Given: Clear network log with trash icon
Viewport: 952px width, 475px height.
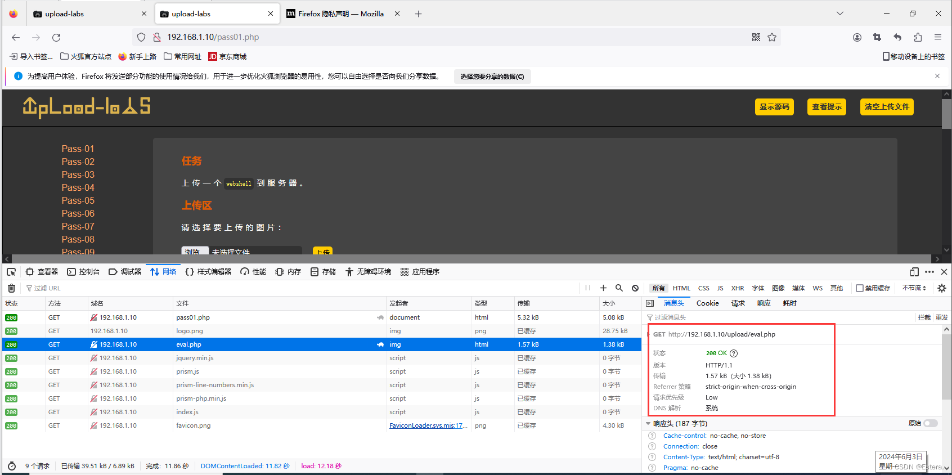Looking at the screenshot, I should (x=11, y=288).
